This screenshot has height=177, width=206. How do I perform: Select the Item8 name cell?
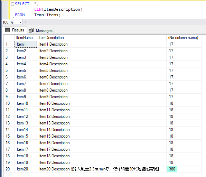(26, 90)
